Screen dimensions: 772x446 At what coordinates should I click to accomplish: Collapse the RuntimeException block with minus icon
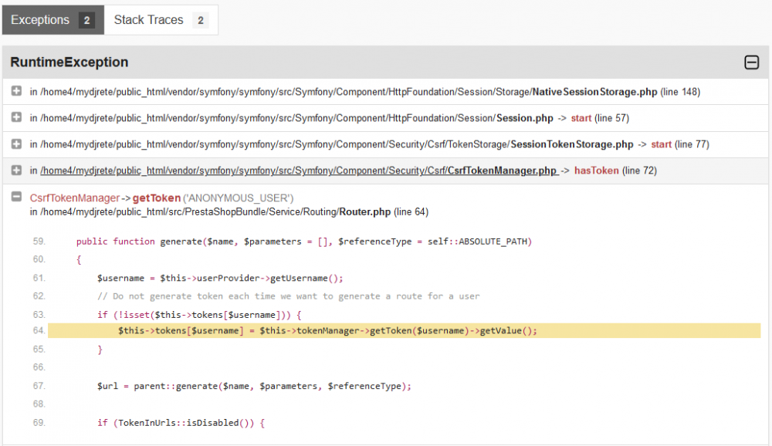point(751,63)
